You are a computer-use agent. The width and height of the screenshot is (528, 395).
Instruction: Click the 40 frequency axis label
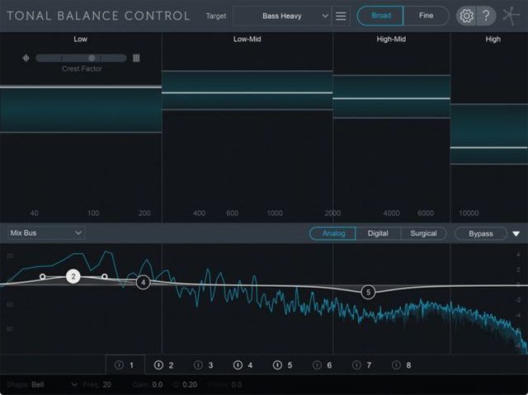coord(34,213)
